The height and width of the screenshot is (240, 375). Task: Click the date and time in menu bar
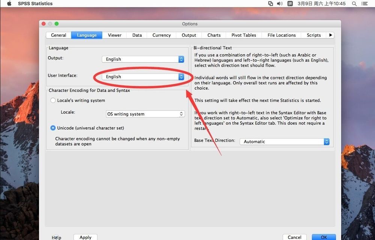click(322, 4)
